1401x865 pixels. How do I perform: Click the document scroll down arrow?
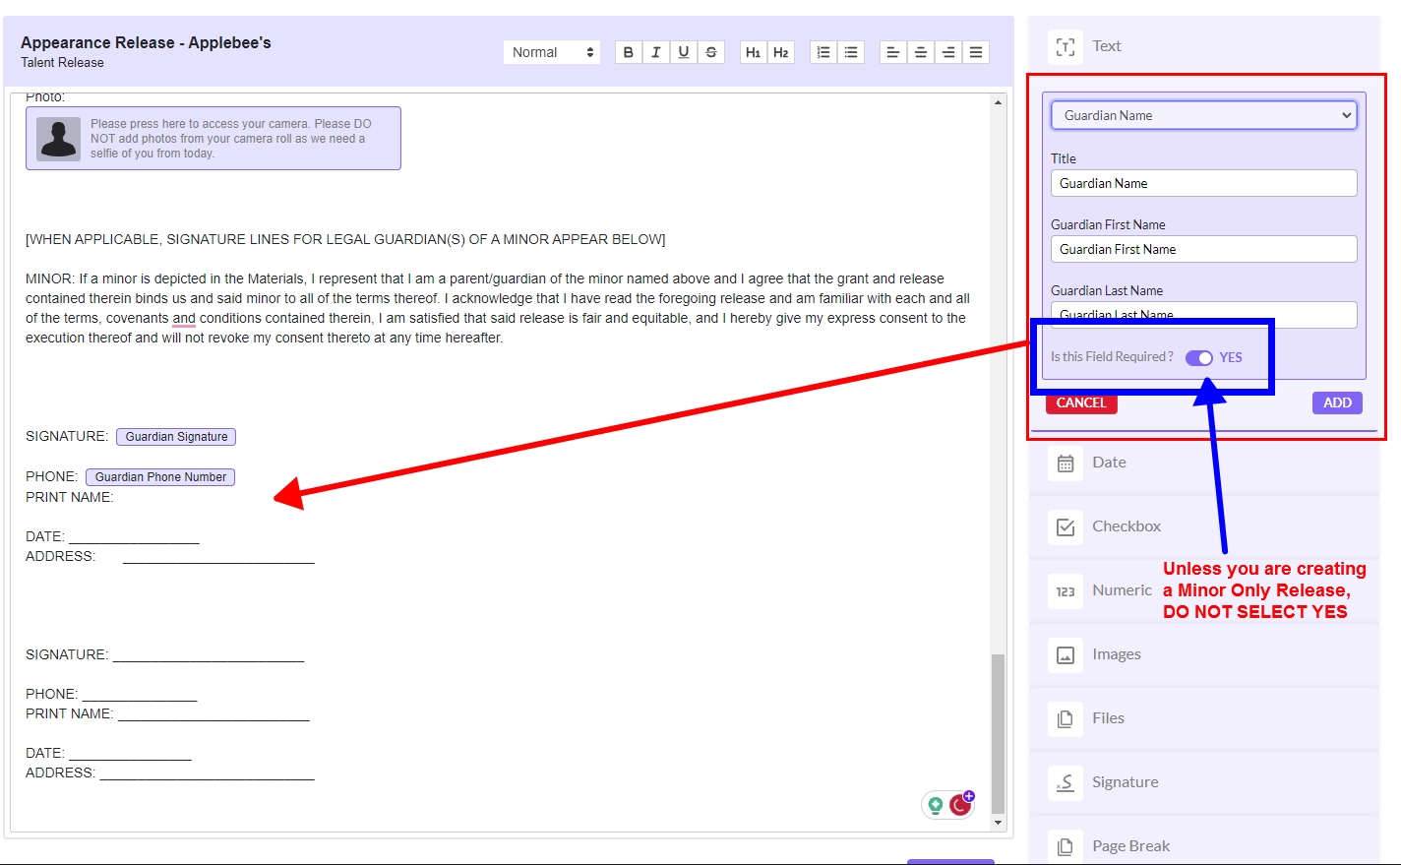tap(998, 822)
